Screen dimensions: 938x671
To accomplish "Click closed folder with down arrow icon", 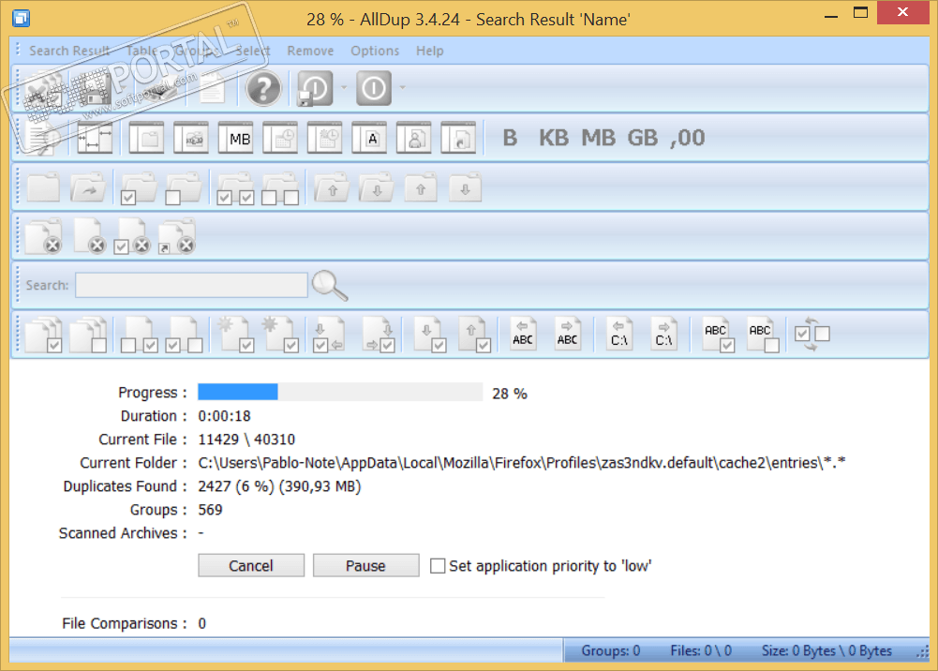I will 466,187.
